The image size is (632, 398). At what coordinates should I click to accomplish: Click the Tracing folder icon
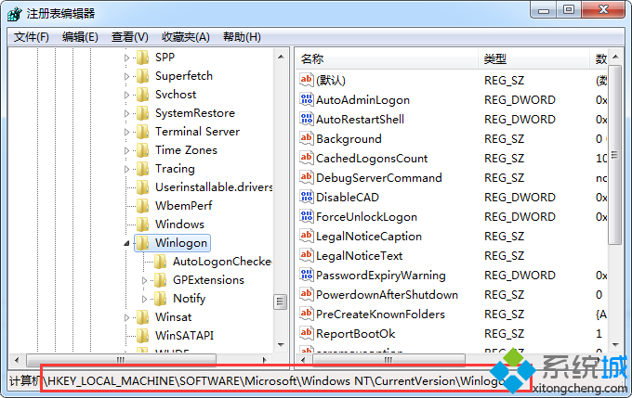point(143,169)
